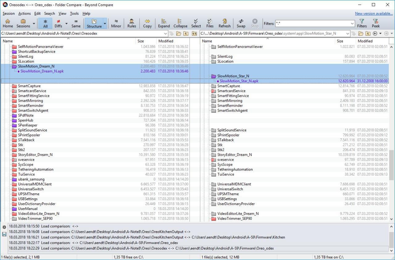Sort right pane by Size column
The image size is (395, 260).
[x=345, y=41]
